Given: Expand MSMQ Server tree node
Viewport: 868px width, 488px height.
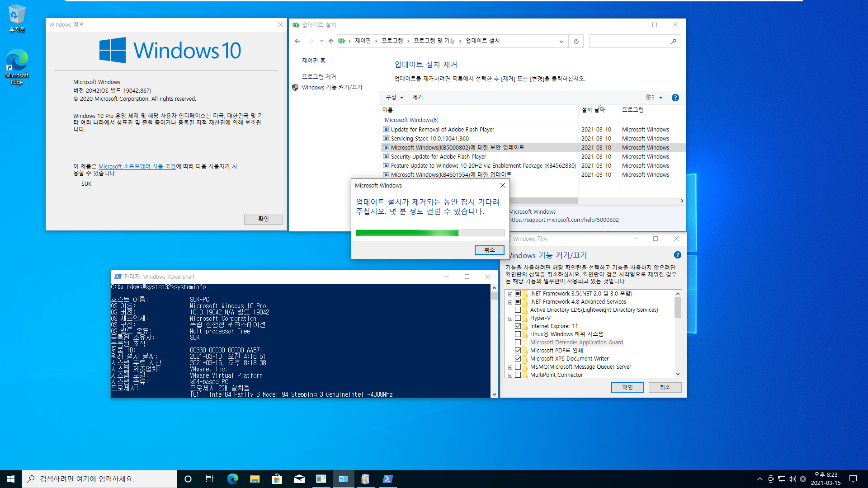Looking at the screenshot, I should pos(510,367).
